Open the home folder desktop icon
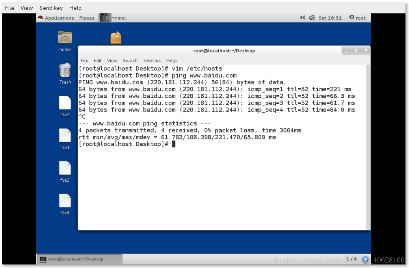This screenshot has width=409, height=268. (x=65, y=37)
